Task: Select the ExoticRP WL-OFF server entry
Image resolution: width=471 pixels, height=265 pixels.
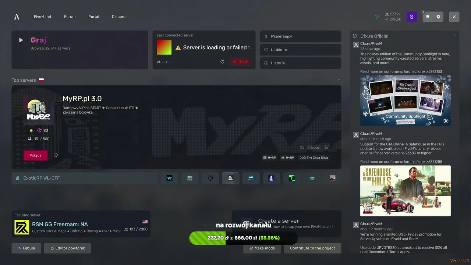Action: [85, 178]
